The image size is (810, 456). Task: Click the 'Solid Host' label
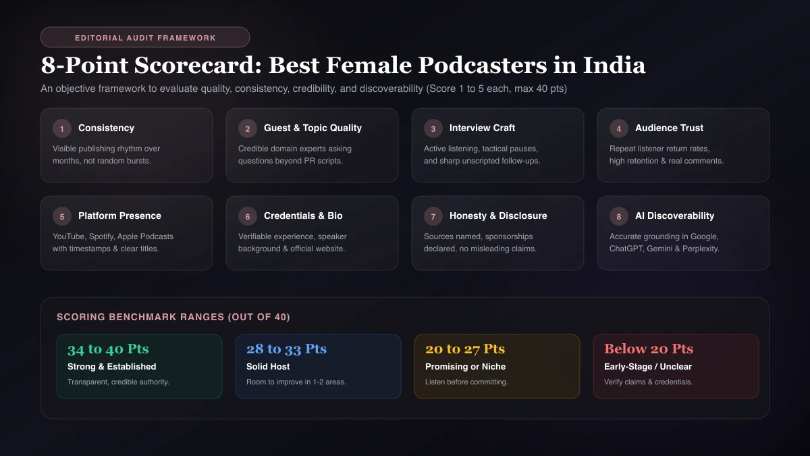[268, 367]
